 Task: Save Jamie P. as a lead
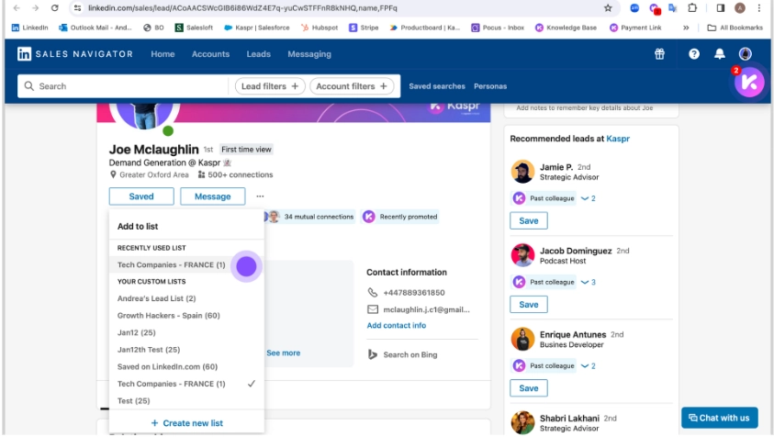tap(529, 220)
